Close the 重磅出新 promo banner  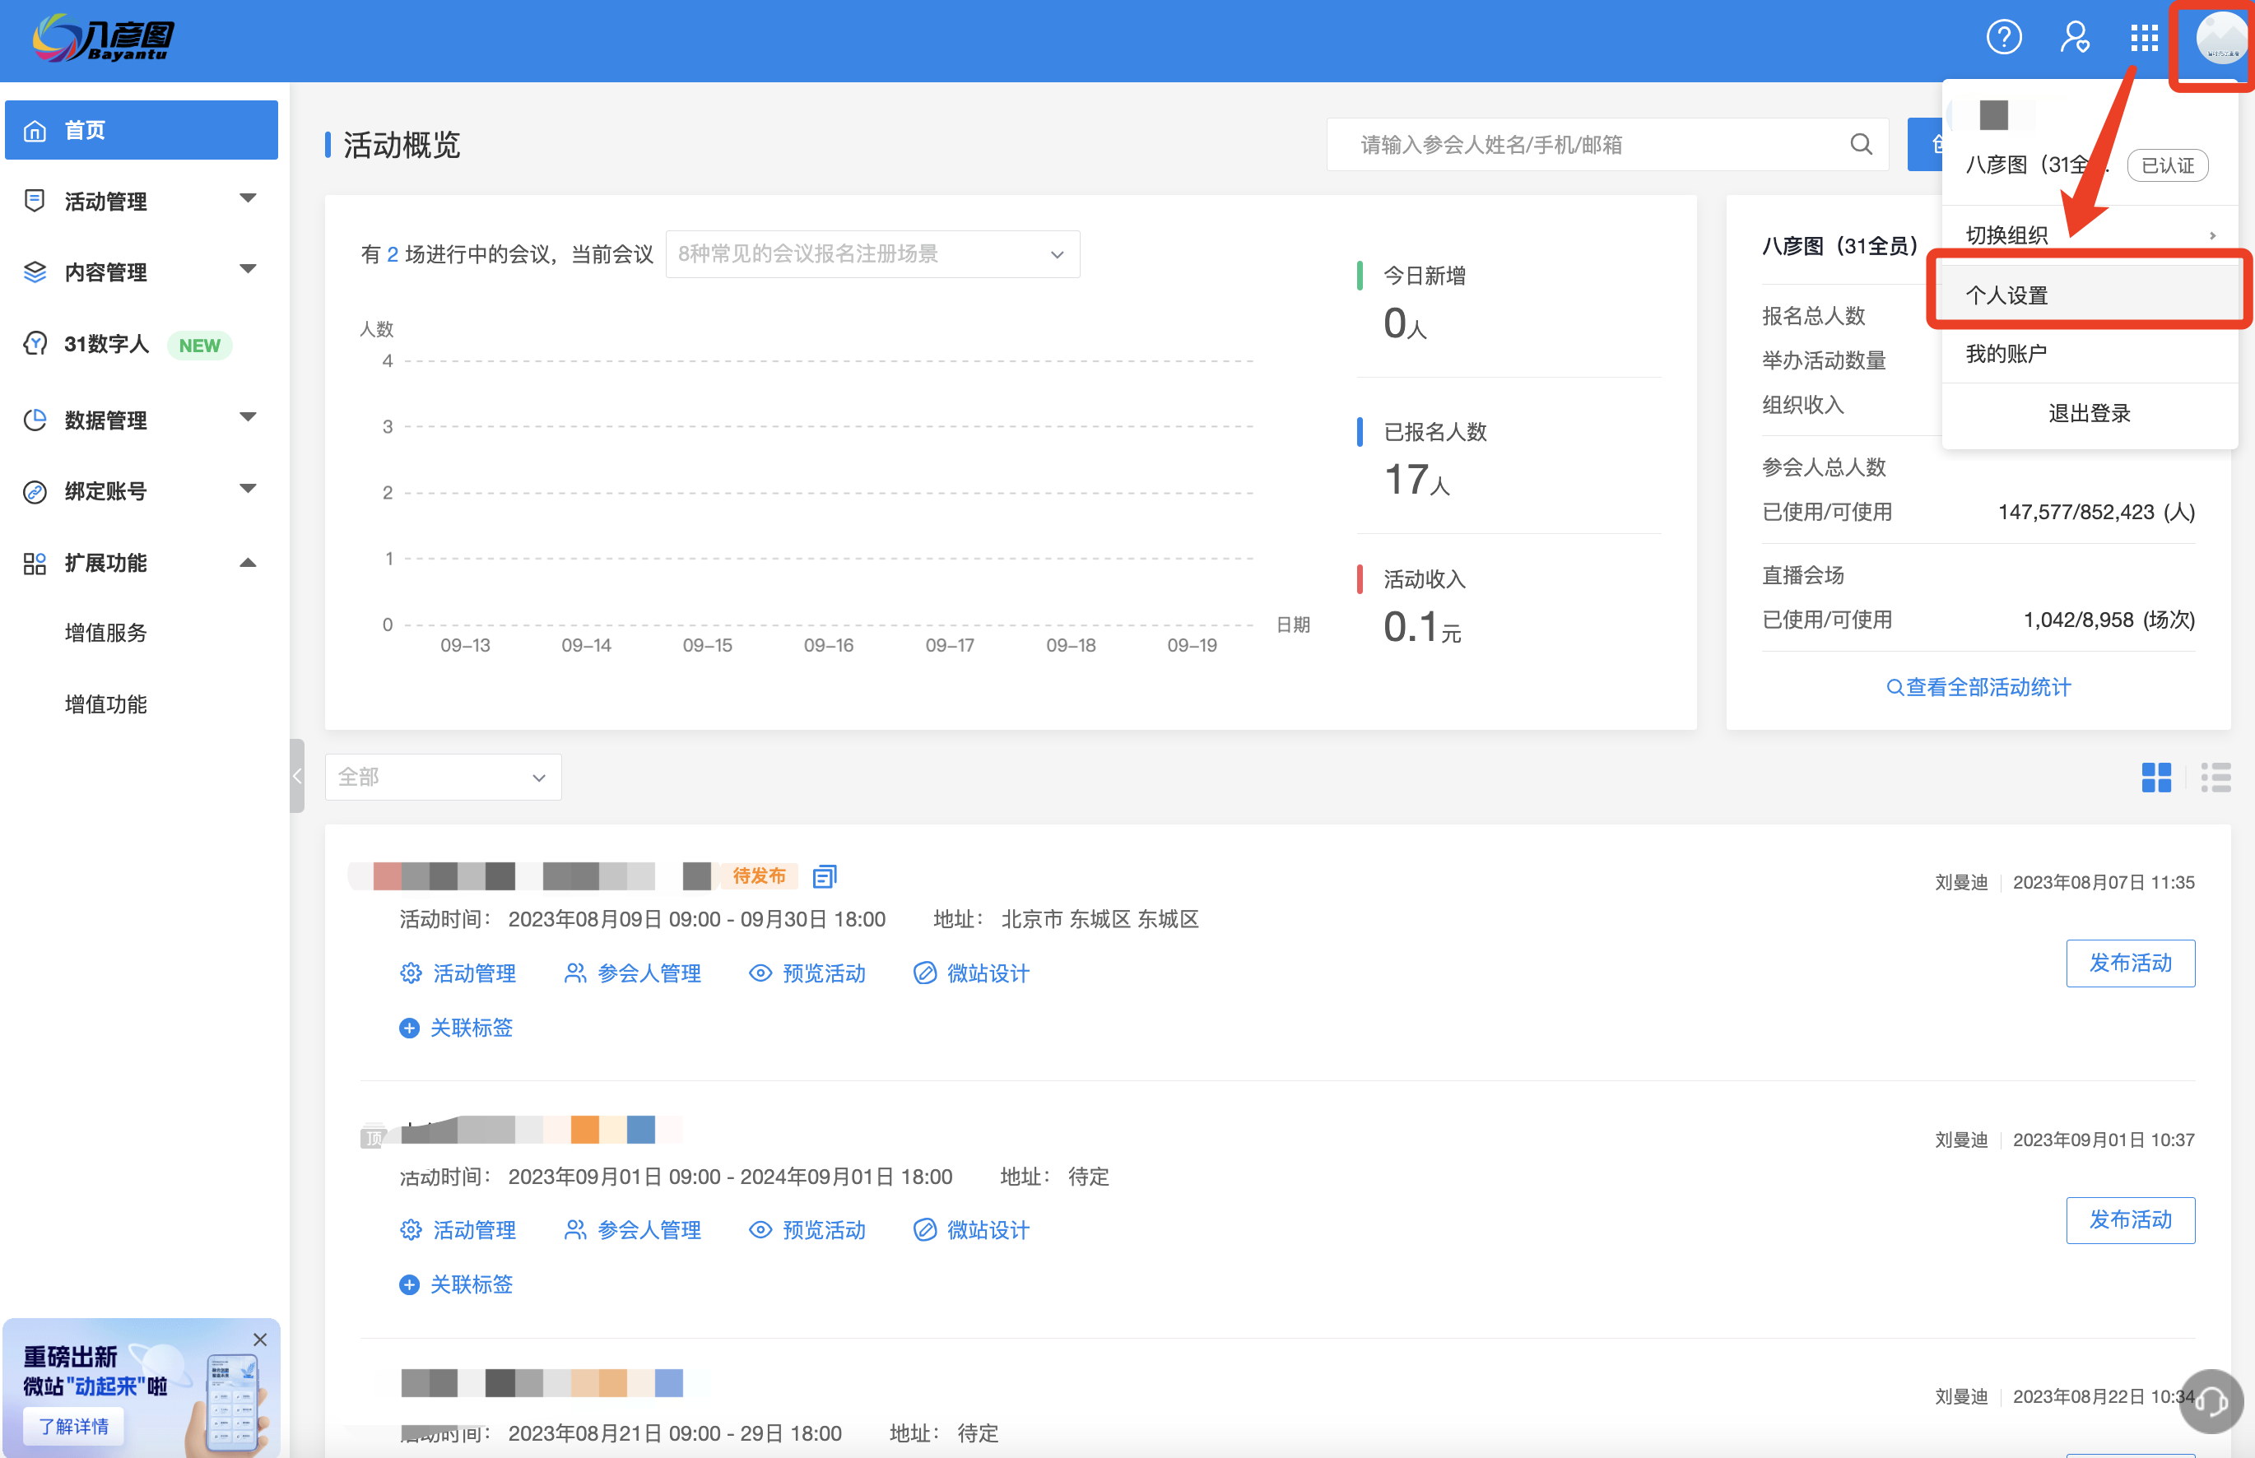(260, 1339)
